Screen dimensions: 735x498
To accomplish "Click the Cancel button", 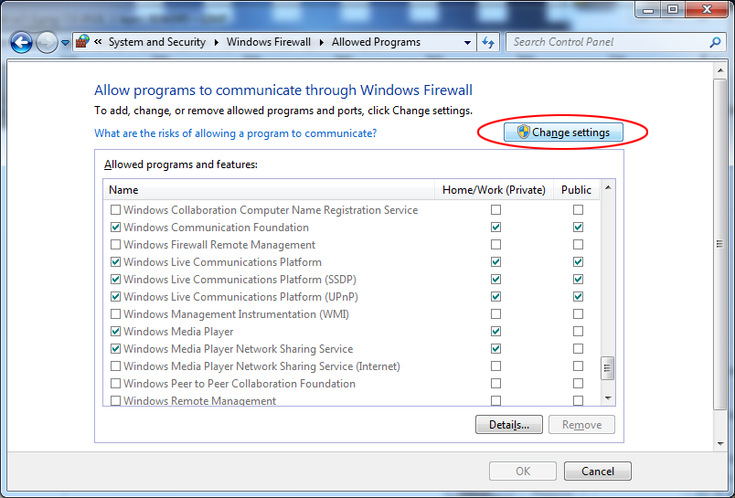I will (x=598, y=471).
